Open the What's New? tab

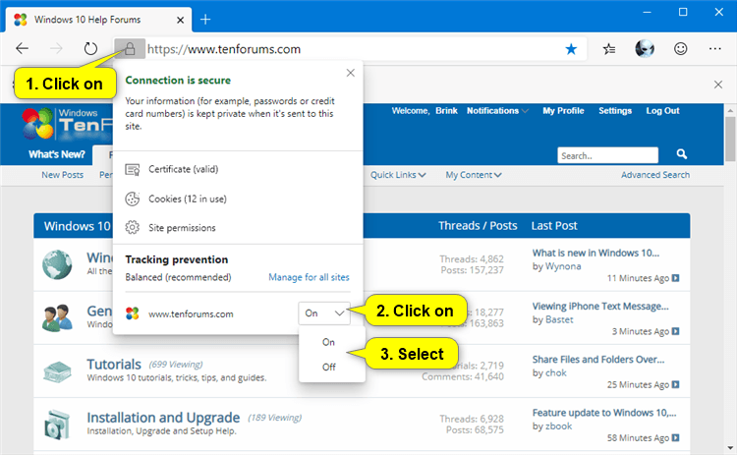[57, 154]
